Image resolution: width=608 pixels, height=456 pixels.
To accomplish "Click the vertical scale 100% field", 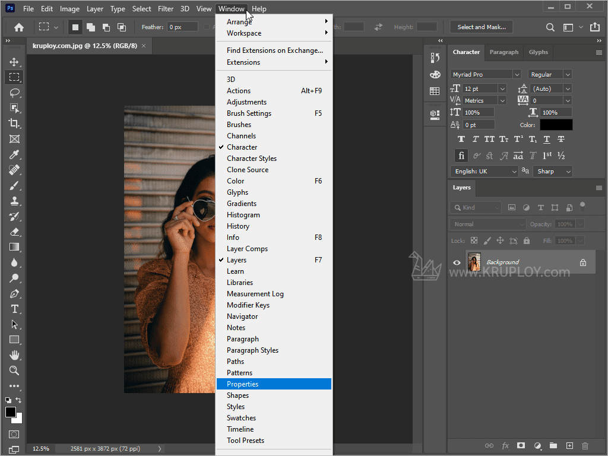I will [x=479, y=112].
